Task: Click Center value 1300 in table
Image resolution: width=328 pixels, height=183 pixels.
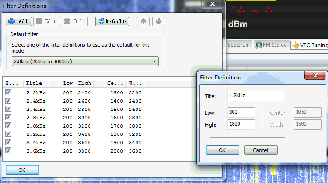Action: click(117, 92)
